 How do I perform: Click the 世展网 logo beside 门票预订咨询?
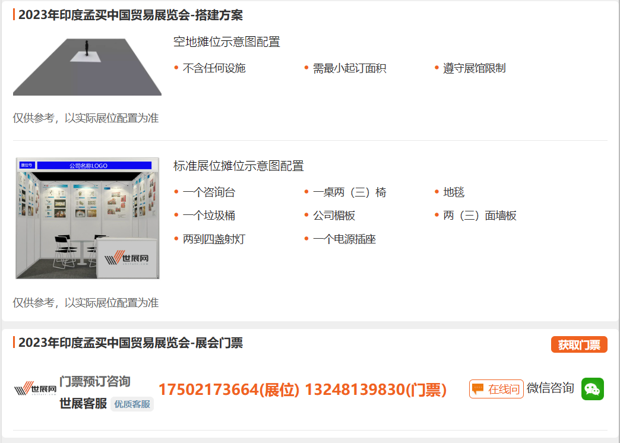click(x=35, y=389)
